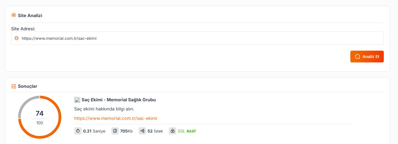Click the Saç ekimi hakkında description text
The height and width of the screenshot is (144, 398).
pyautogui.click(x=104, y=109)
